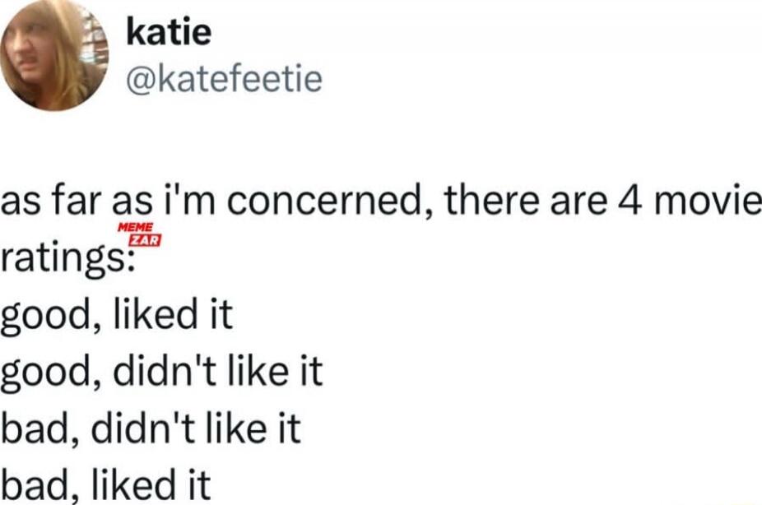Select the line "good, liked it"
This screenshot has height=505, width=762.
click(117, 316)
